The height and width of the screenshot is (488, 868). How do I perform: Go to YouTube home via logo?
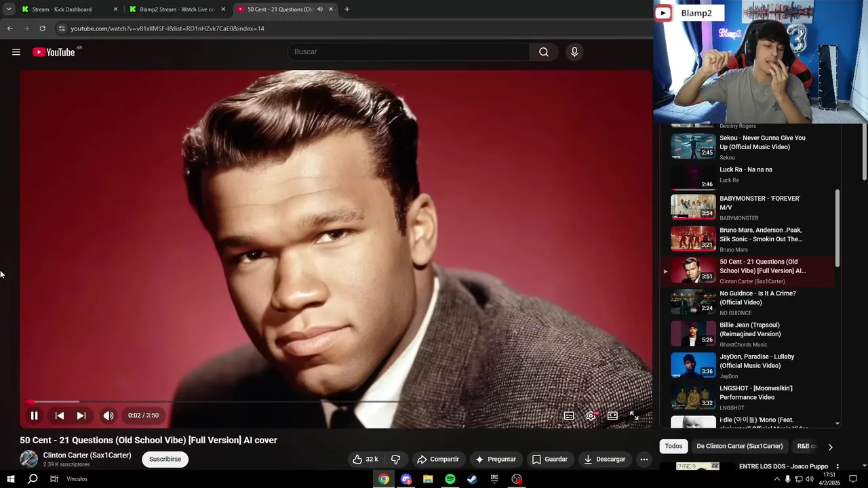(x=54, y=52)
